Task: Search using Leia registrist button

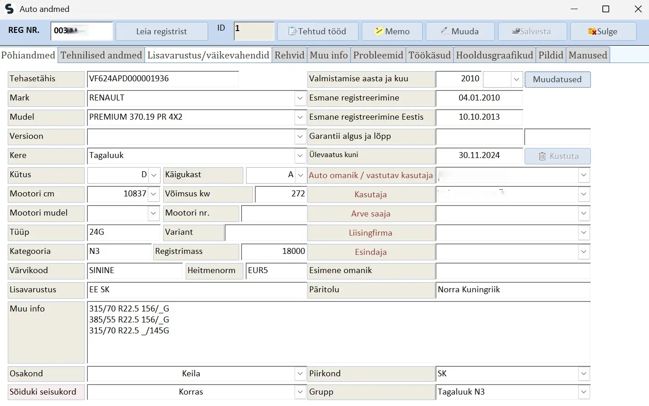Action: point(161,32)
